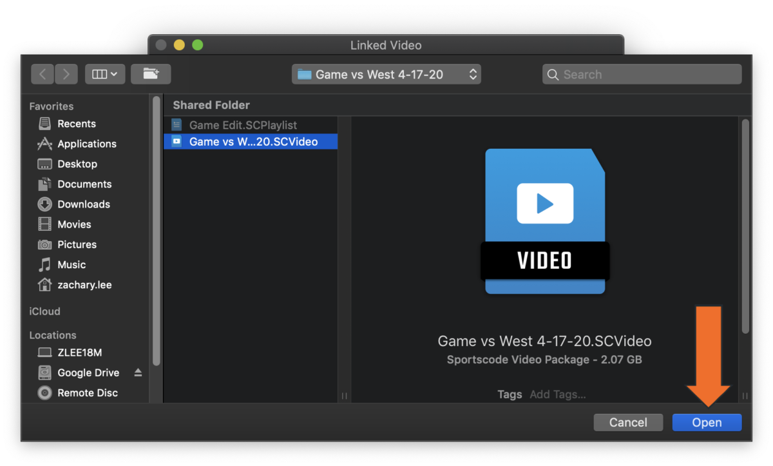Select the Game vs W...20.SCVideo file
Viewport: 773px width, 466px height.
(x=251, y=141)
